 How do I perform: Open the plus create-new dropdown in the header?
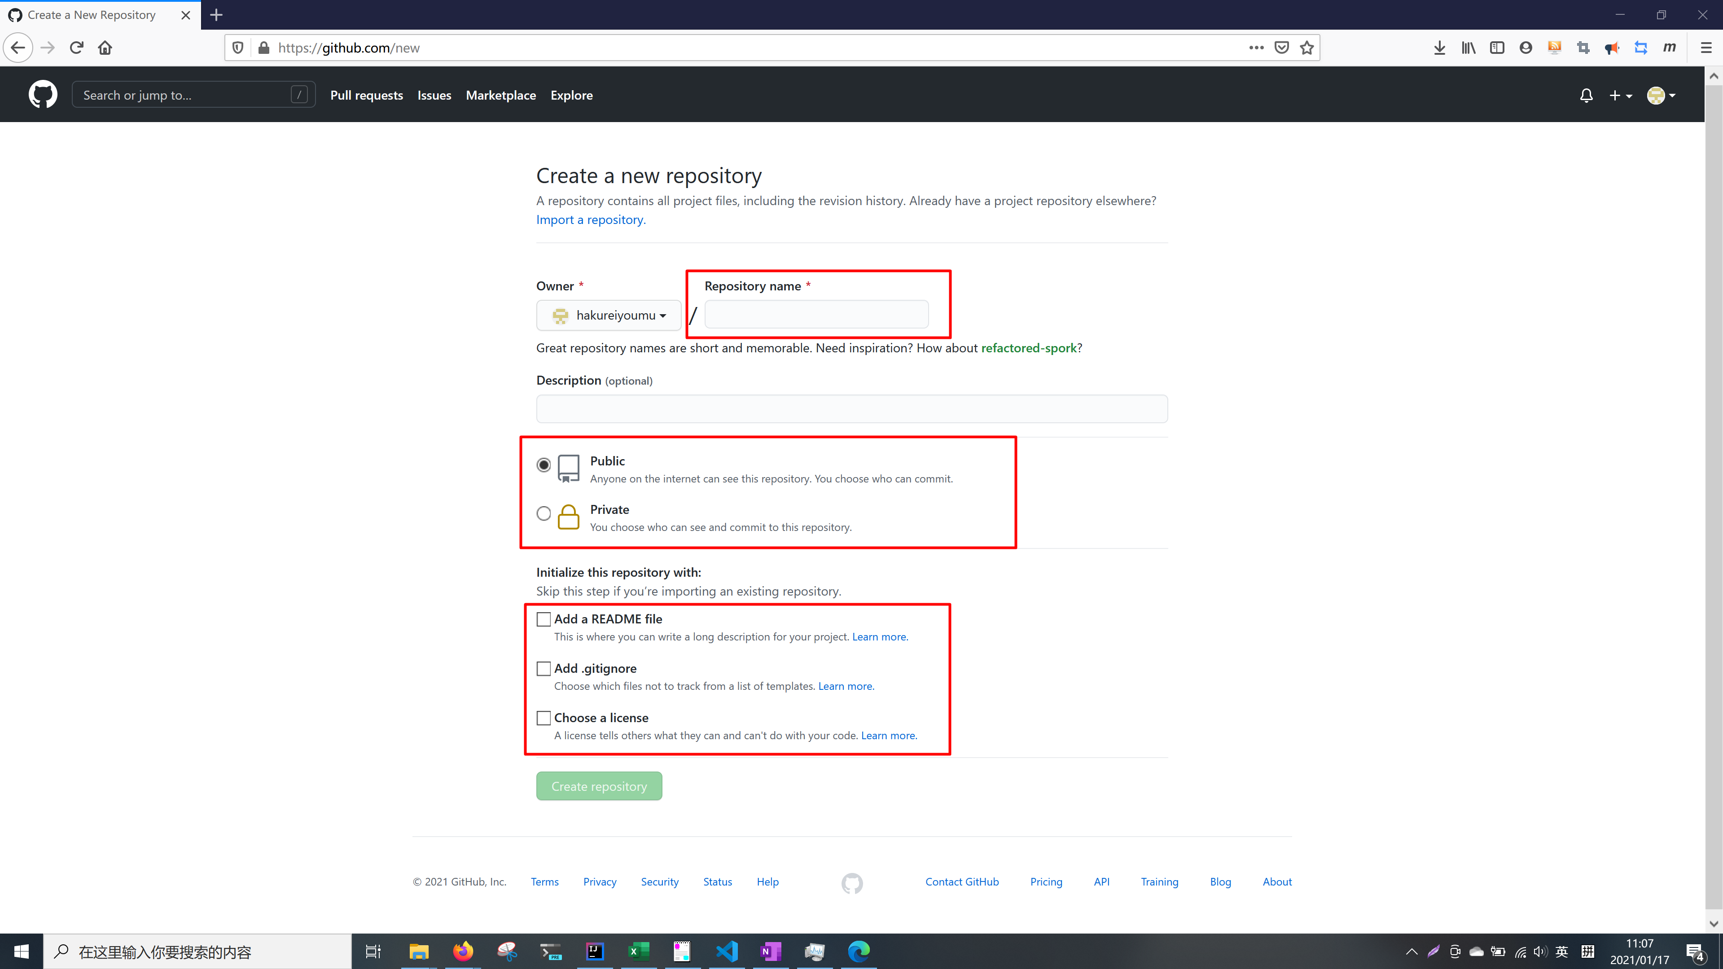click(1620, 96)
